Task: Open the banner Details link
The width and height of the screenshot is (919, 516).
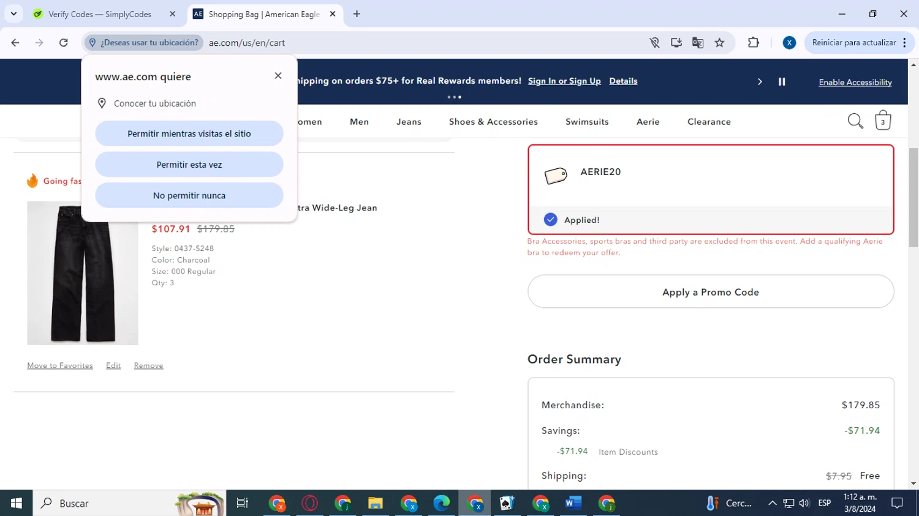Action: tap(623, 81)
